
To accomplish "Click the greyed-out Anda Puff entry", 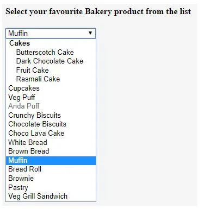I will (x=51, y=106).
